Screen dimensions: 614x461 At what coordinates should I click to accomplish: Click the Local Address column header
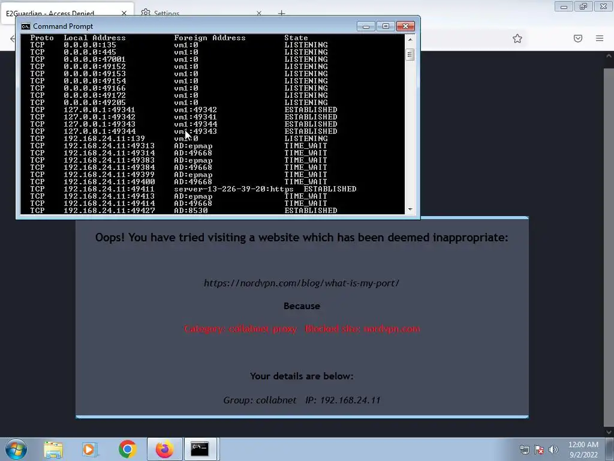pyautogui.click(x=94, y=38)
